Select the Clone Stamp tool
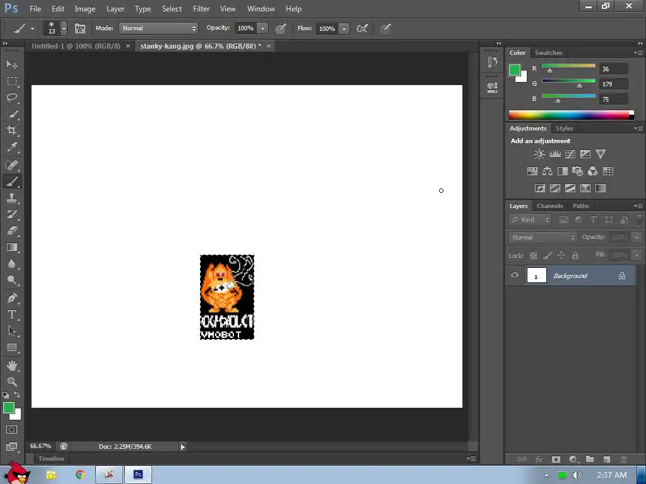This screenshot has width=646, height=484. pyautogui.click(x=12, y=198)
